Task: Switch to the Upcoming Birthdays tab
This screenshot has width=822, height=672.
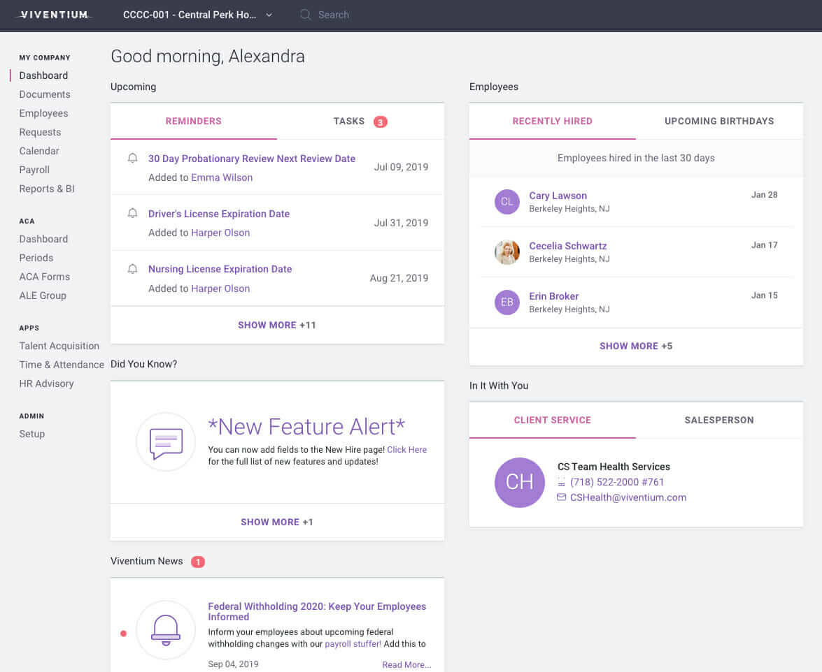Action: coord(719,122)
